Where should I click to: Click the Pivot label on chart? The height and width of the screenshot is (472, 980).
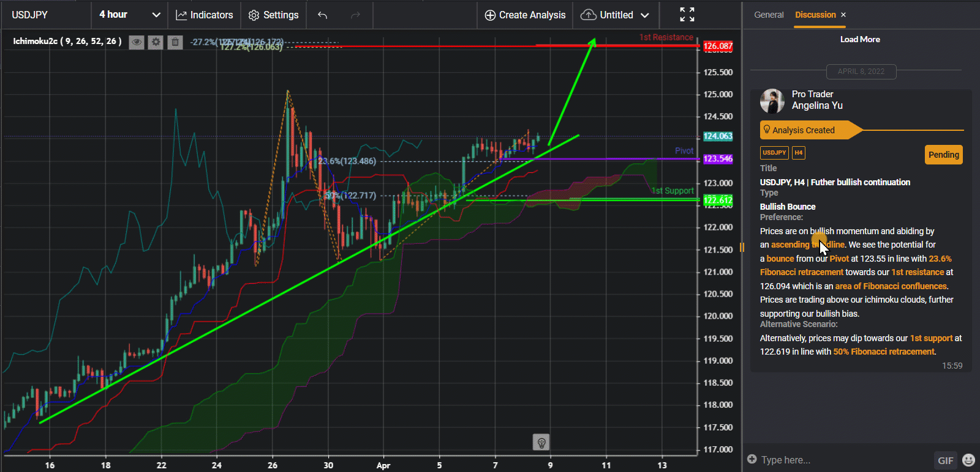[x=684, y=151]
